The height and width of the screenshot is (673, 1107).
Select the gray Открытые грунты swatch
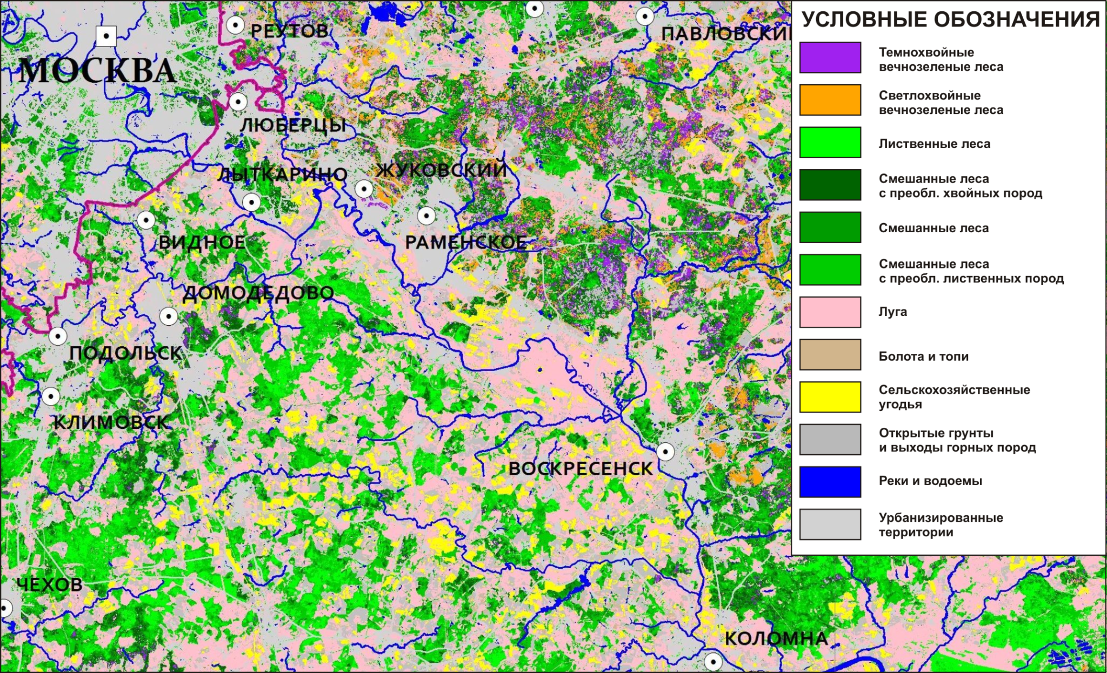[x=830, y=439]
